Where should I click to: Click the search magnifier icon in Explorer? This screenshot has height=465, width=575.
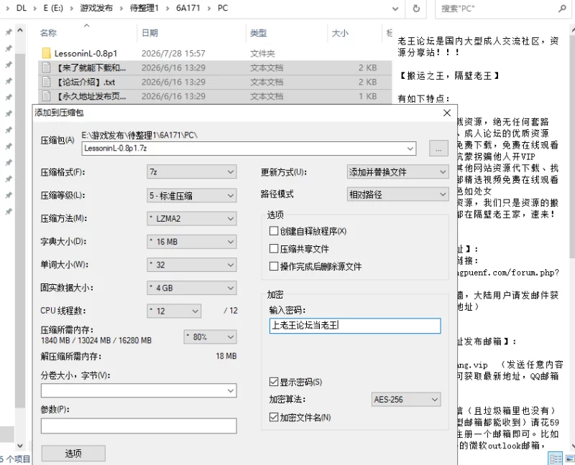(x=562, y=9)
